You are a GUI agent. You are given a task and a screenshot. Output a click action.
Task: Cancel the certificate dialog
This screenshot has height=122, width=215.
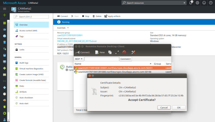pos(164,108)
